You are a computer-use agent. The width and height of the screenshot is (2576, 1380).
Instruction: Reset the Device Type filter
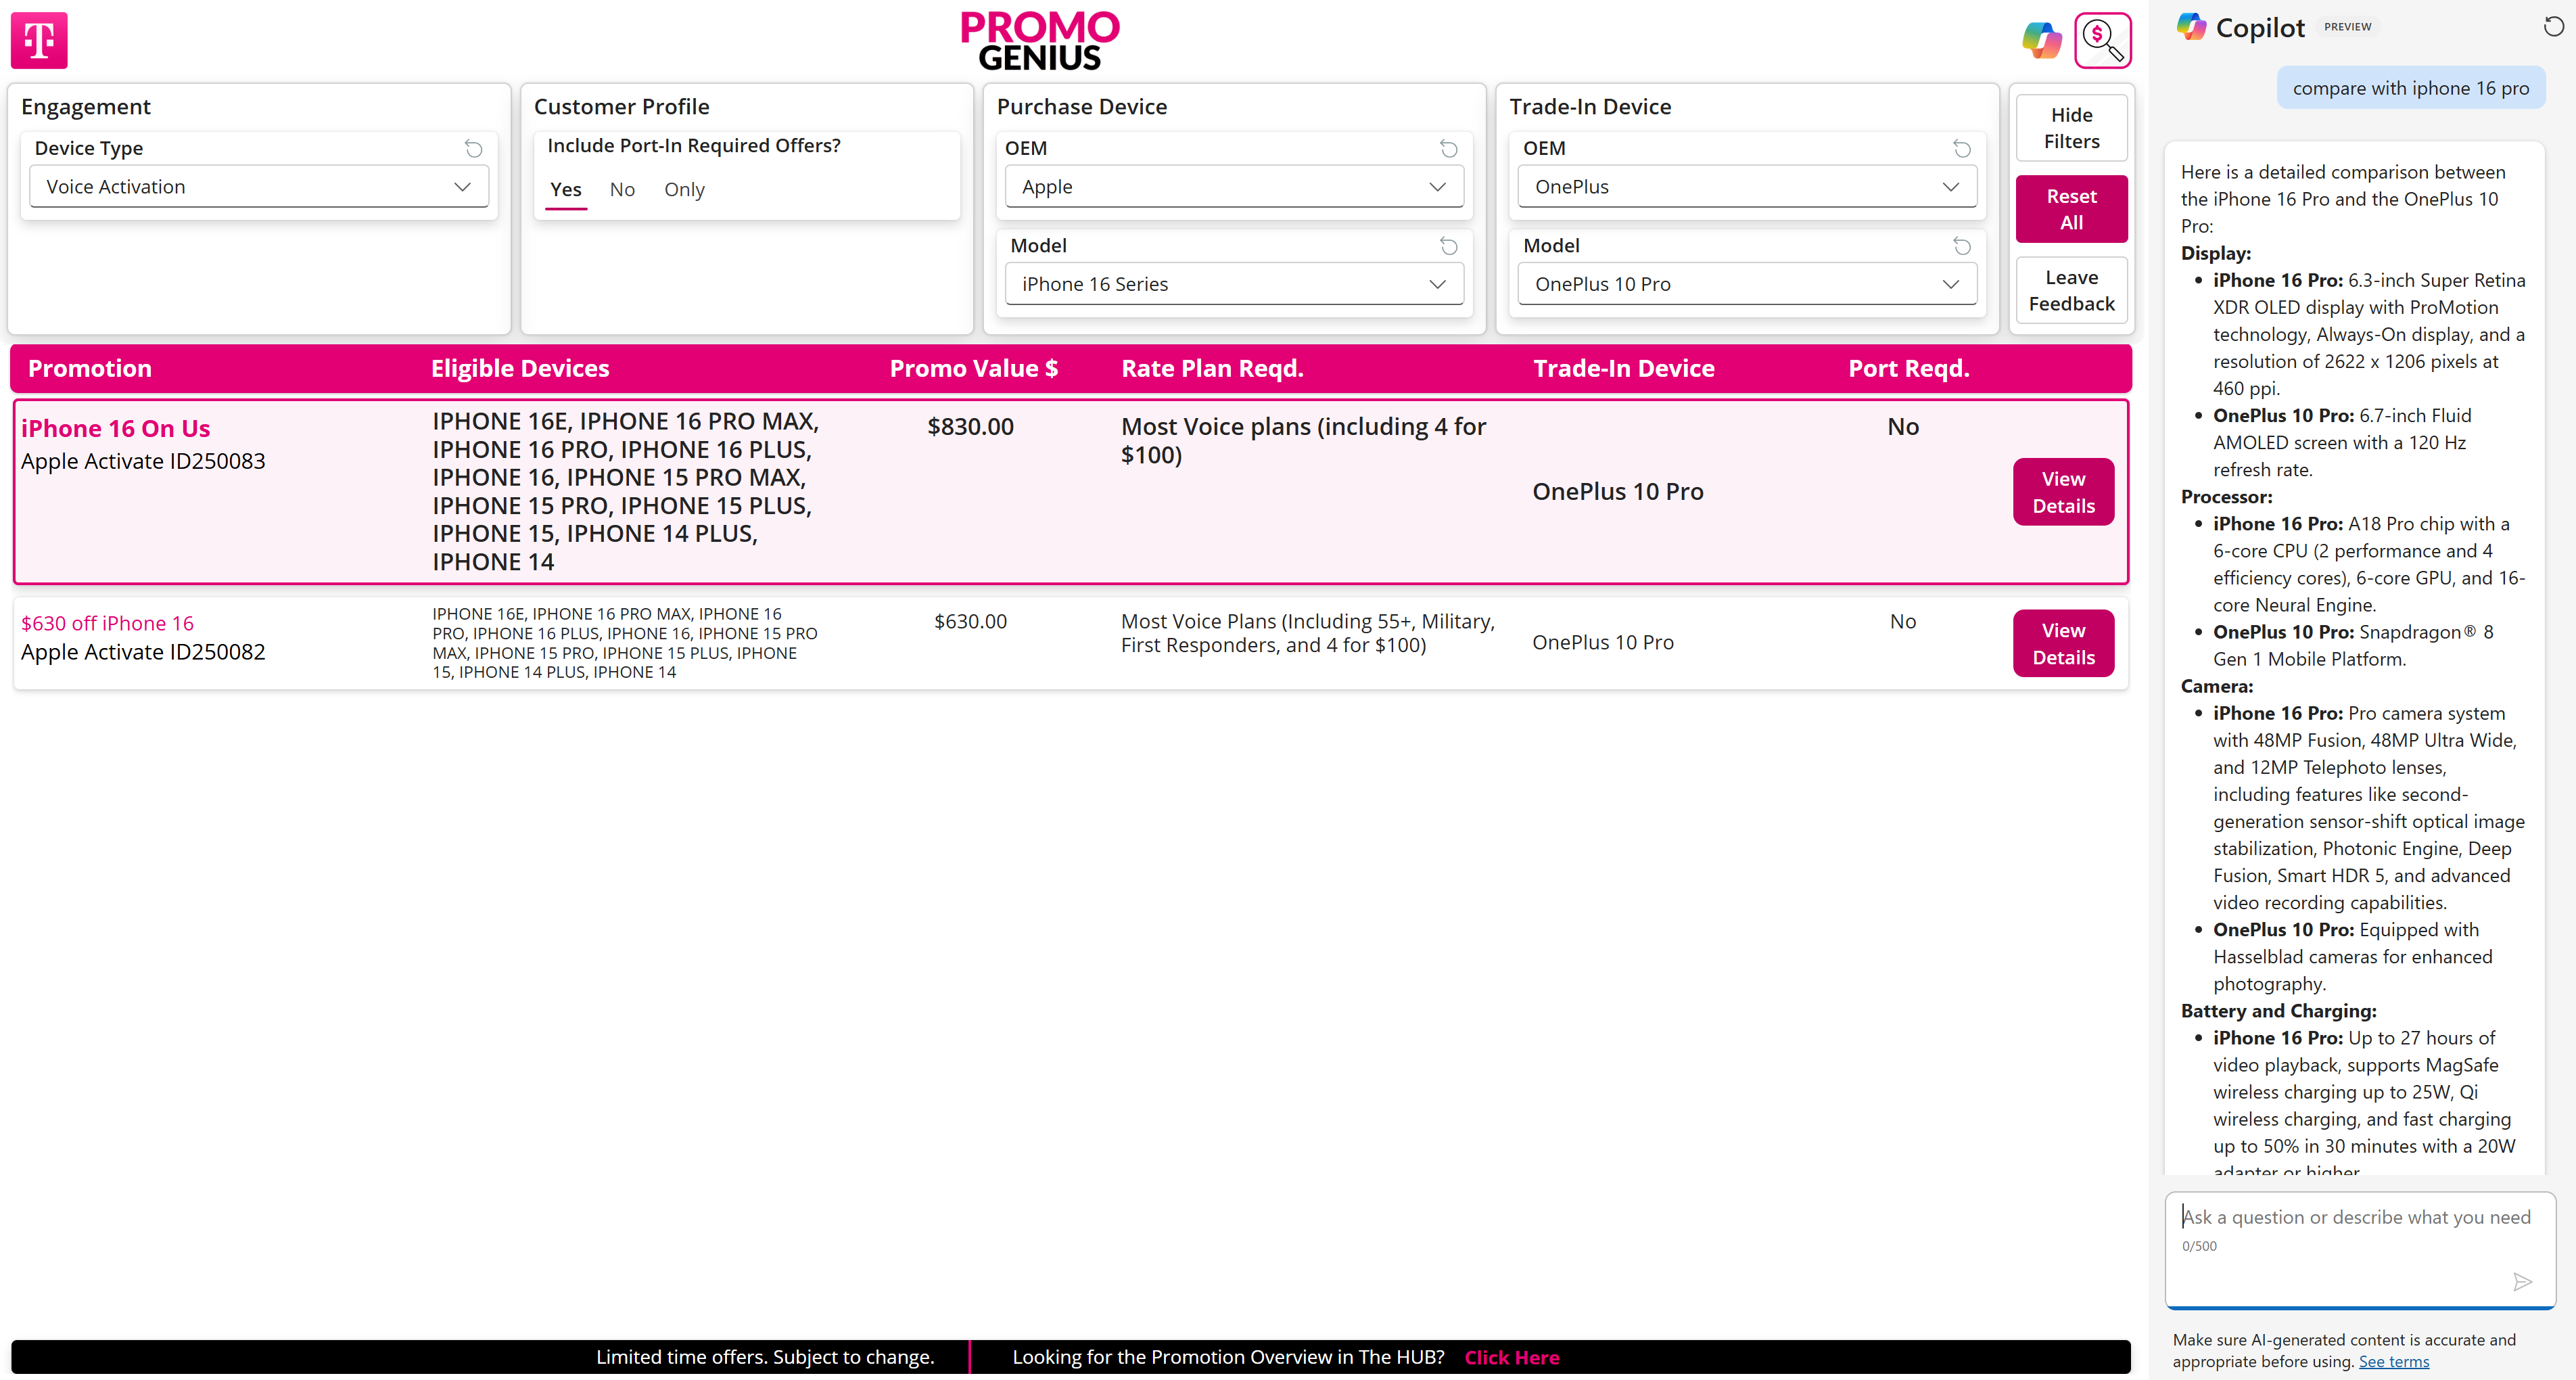pos(474,149)
